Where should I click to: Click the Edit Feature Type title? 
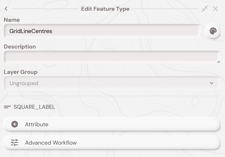coord(105,9)
